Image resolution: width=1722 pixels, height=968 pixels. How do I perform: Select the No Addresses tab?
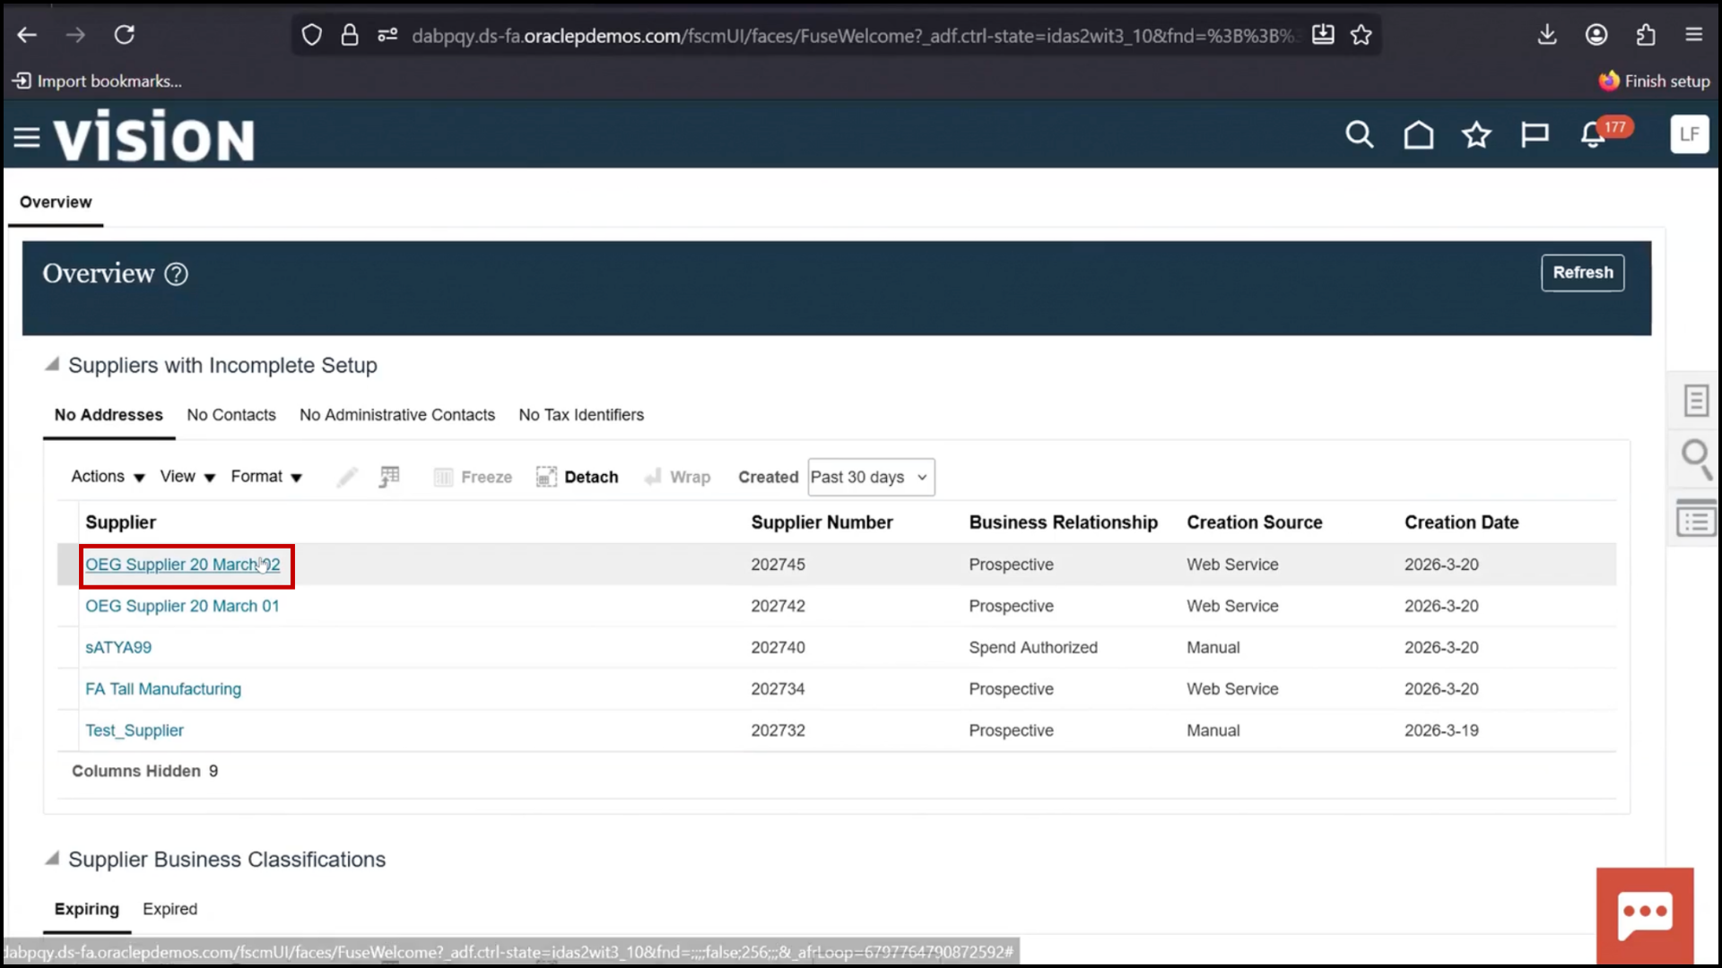click(x=109, y=415)
